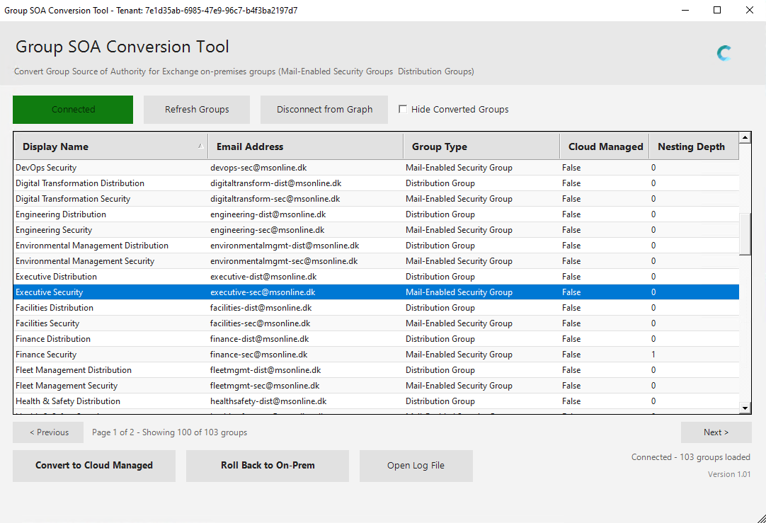Screen dimensions: 766x523
Task: Sort by the Group Type column header
Action: pos(481,146)
